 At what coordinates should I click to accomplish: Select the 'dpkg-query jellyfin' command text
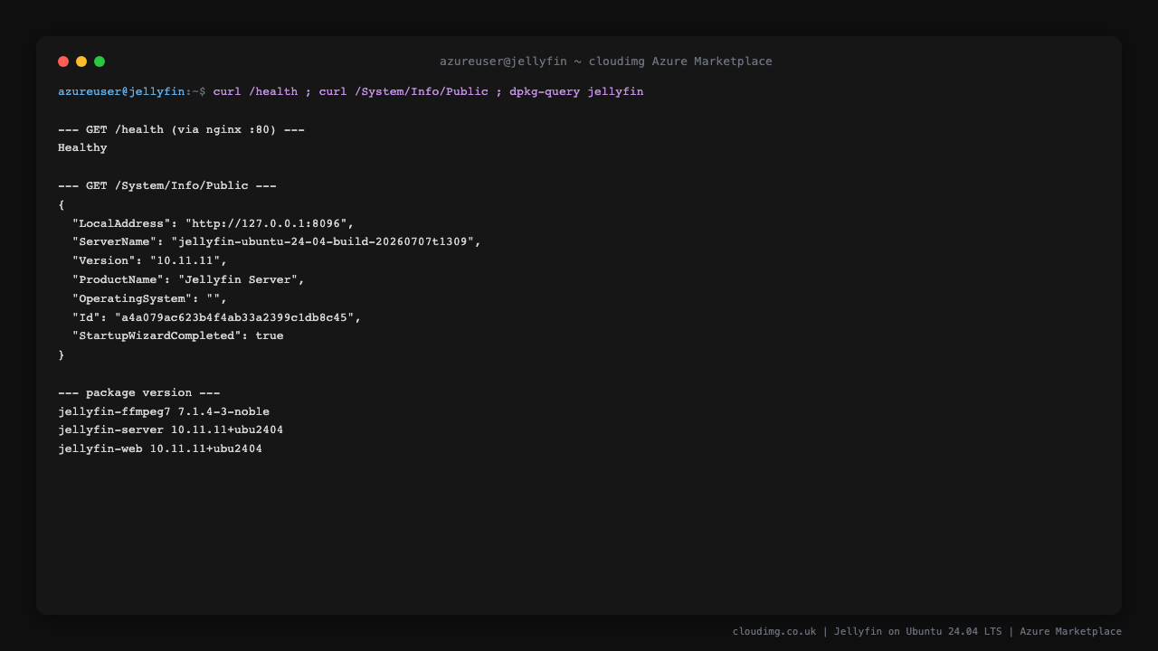pos(576,92)
